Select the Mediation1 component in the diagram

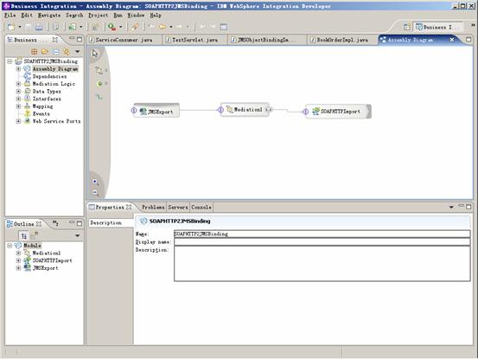coord(245,110)
